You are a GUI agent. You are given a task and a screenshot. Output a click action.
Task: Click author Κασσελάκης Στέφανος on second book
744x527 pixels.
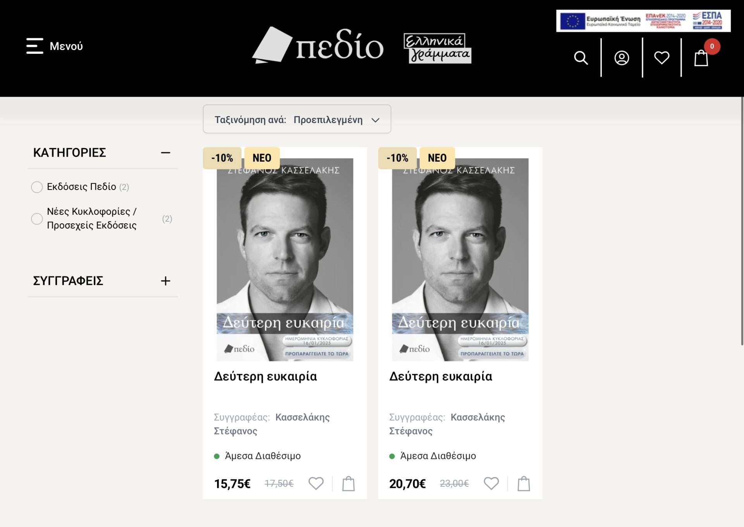coord(477,417)
